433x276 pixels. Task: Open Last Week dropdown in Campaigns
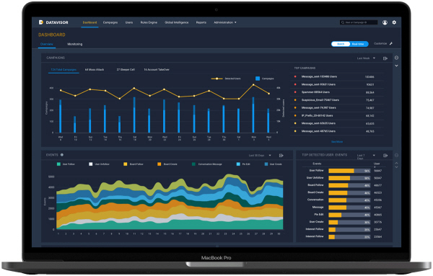(x=366, y=58)
